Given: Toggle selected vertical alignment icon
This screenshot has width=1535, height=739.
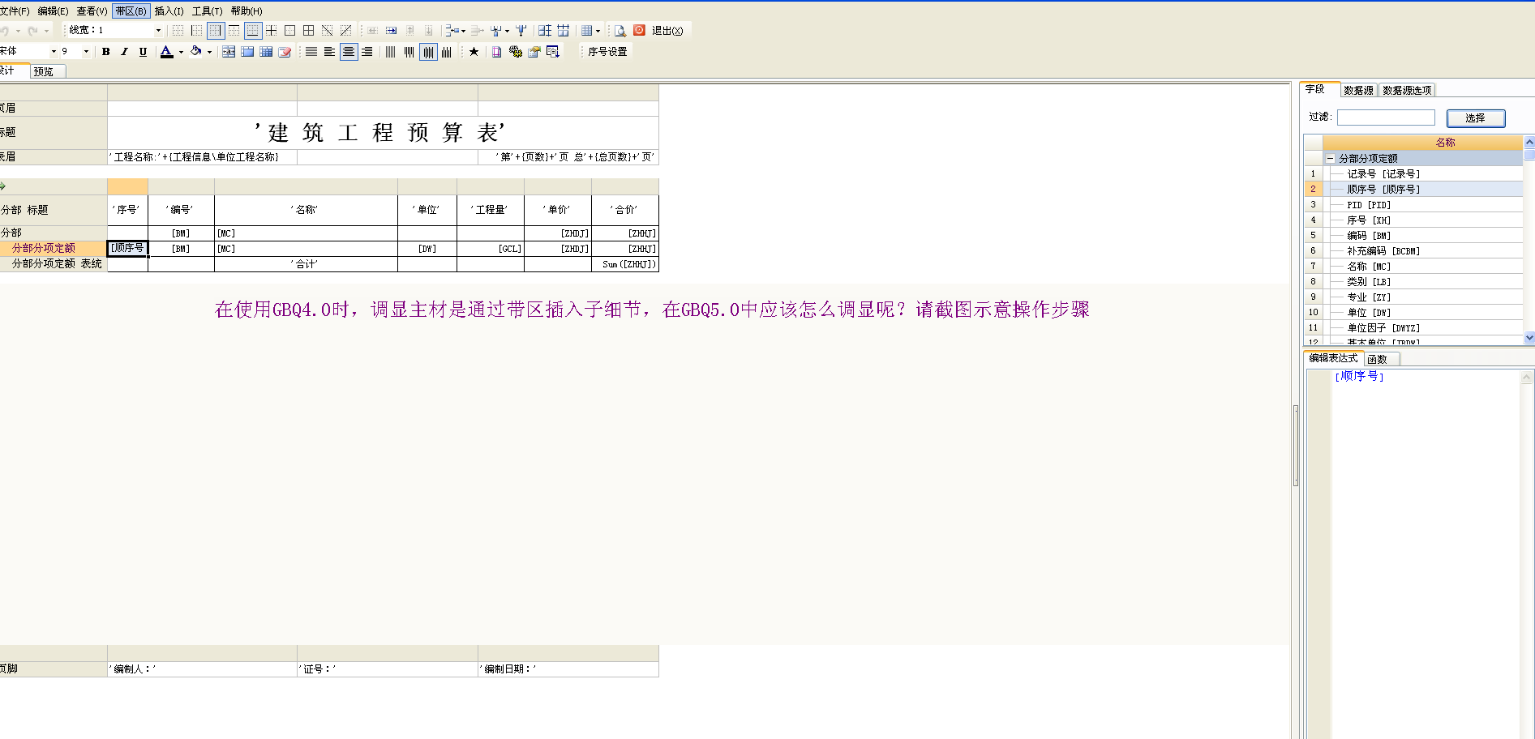Looking at the screenshot, I should (x=428, y=52).
